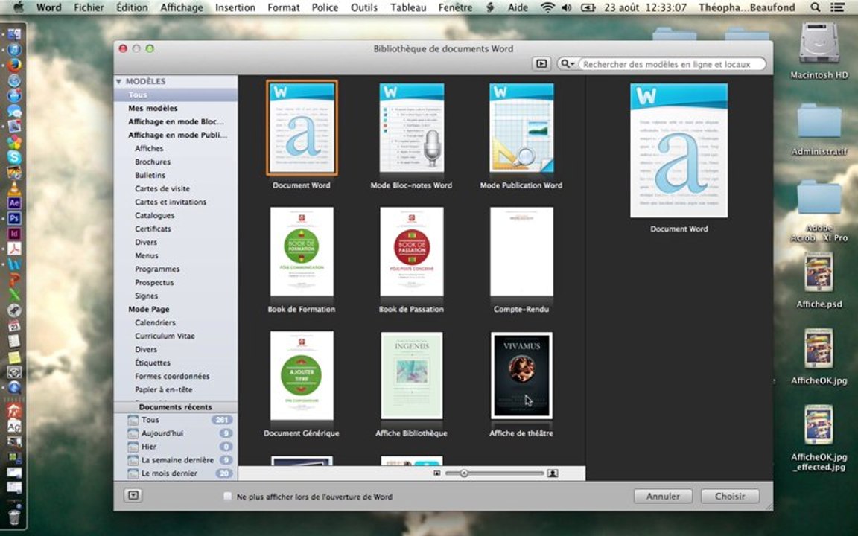Click the Choisir button

[x=730, y=496]
